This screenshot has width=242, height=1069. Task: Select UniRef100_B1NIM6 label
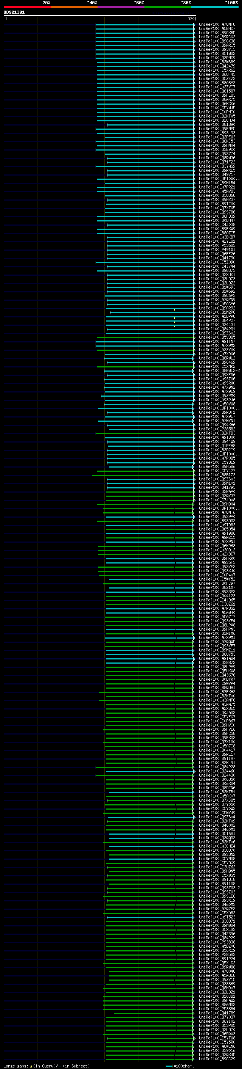[x=217, y=633]
